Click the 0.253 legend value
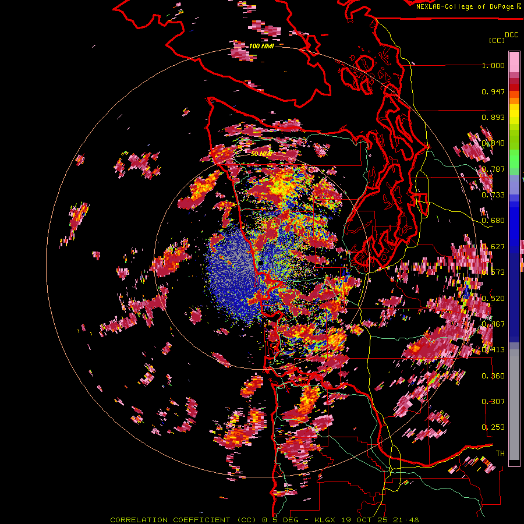The image size is (524, 524). coord(493,427)
